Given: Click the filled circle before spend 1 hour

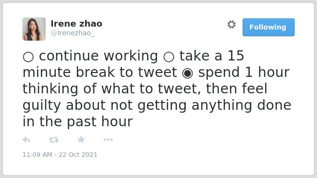Looking at the screenshot, I should [x=187, y=74].
